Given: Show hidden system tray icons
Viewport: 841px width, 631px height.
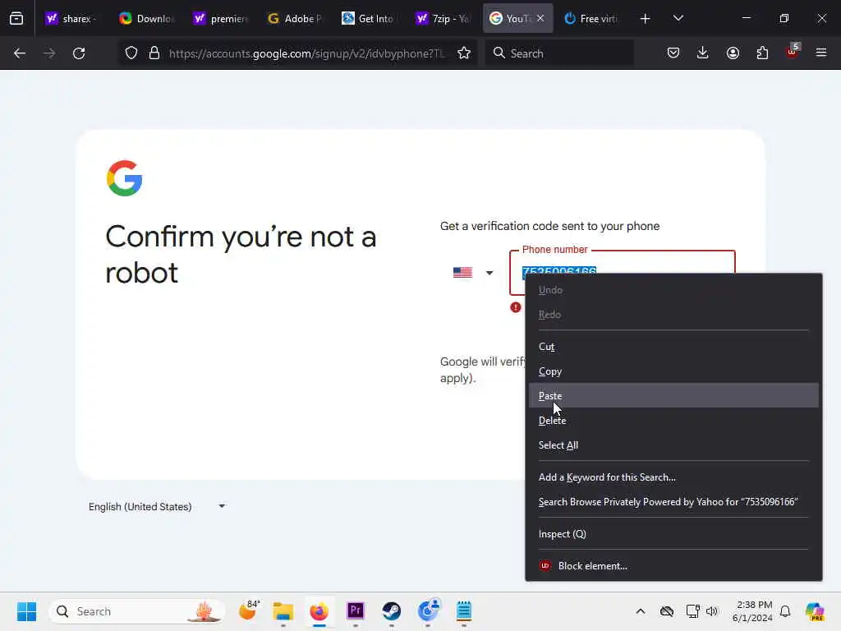Looking at the screenshot, I should (641, 611).
